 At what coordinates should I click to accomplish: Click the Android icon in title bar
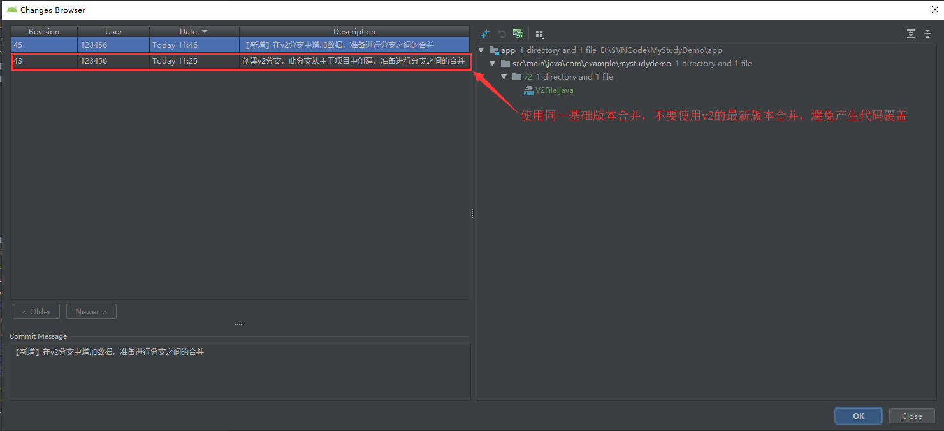pos(12,10)
